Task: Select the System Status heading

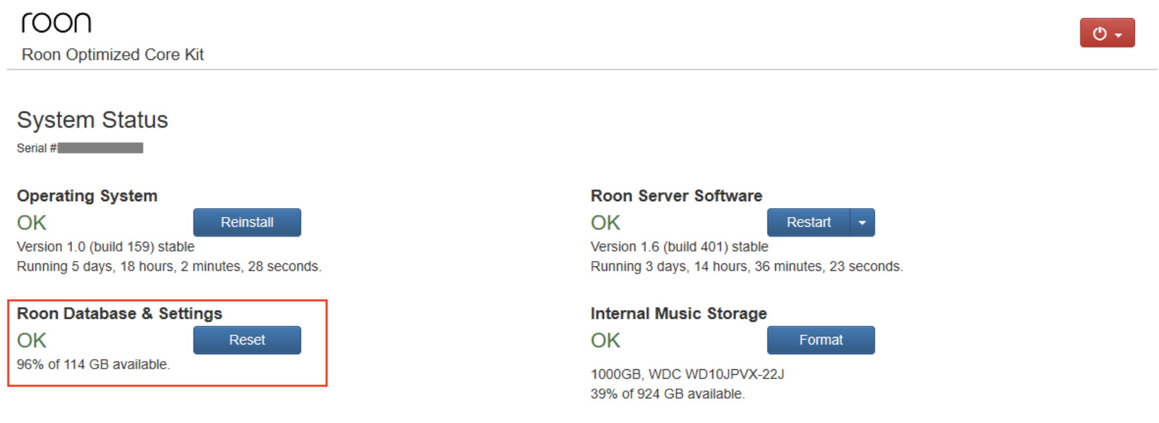Action: pyautogui.click(x=92, y=120)
